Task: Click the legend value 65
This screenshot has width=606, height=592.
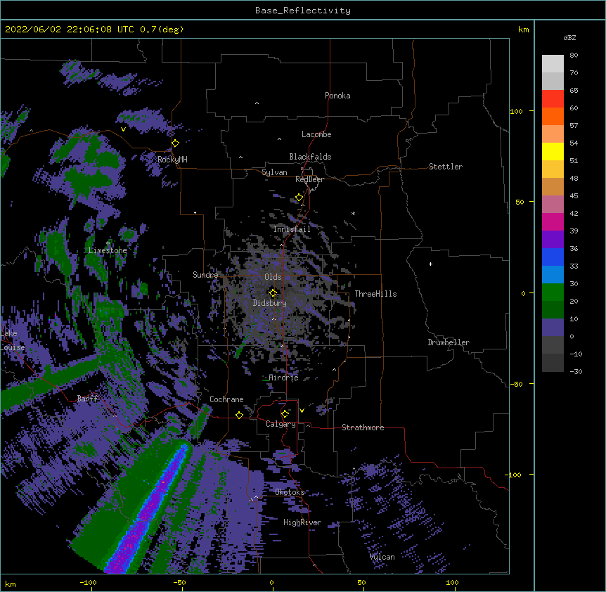Action: click(x=574, y=91)
